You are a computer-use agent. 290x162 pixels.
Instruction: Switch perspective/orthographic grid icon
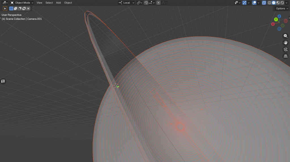click(x=285, y=56)
